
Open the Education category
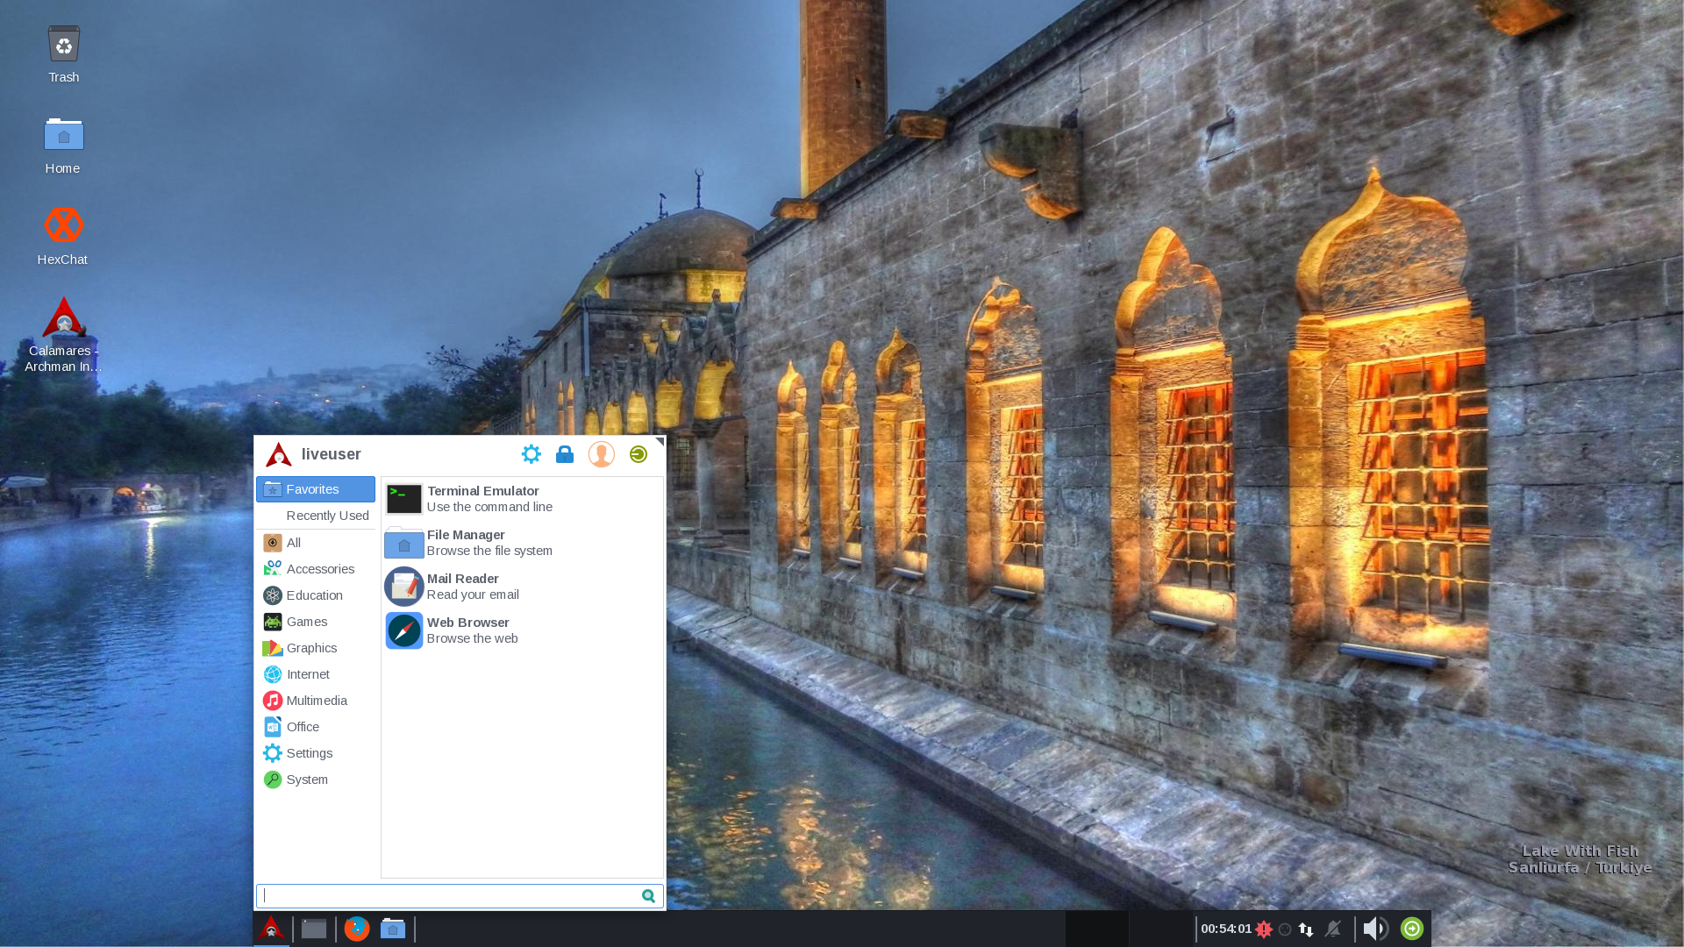(316, 595)
